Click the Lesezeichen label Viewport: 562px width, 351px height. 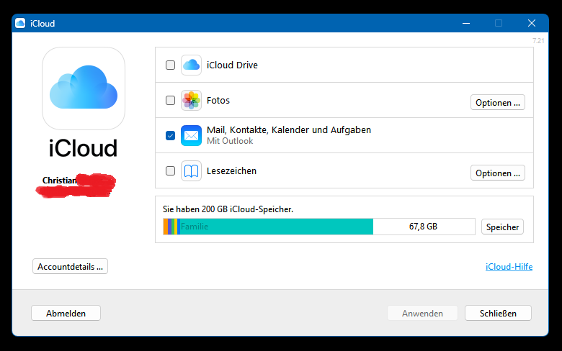coord(231,171)
